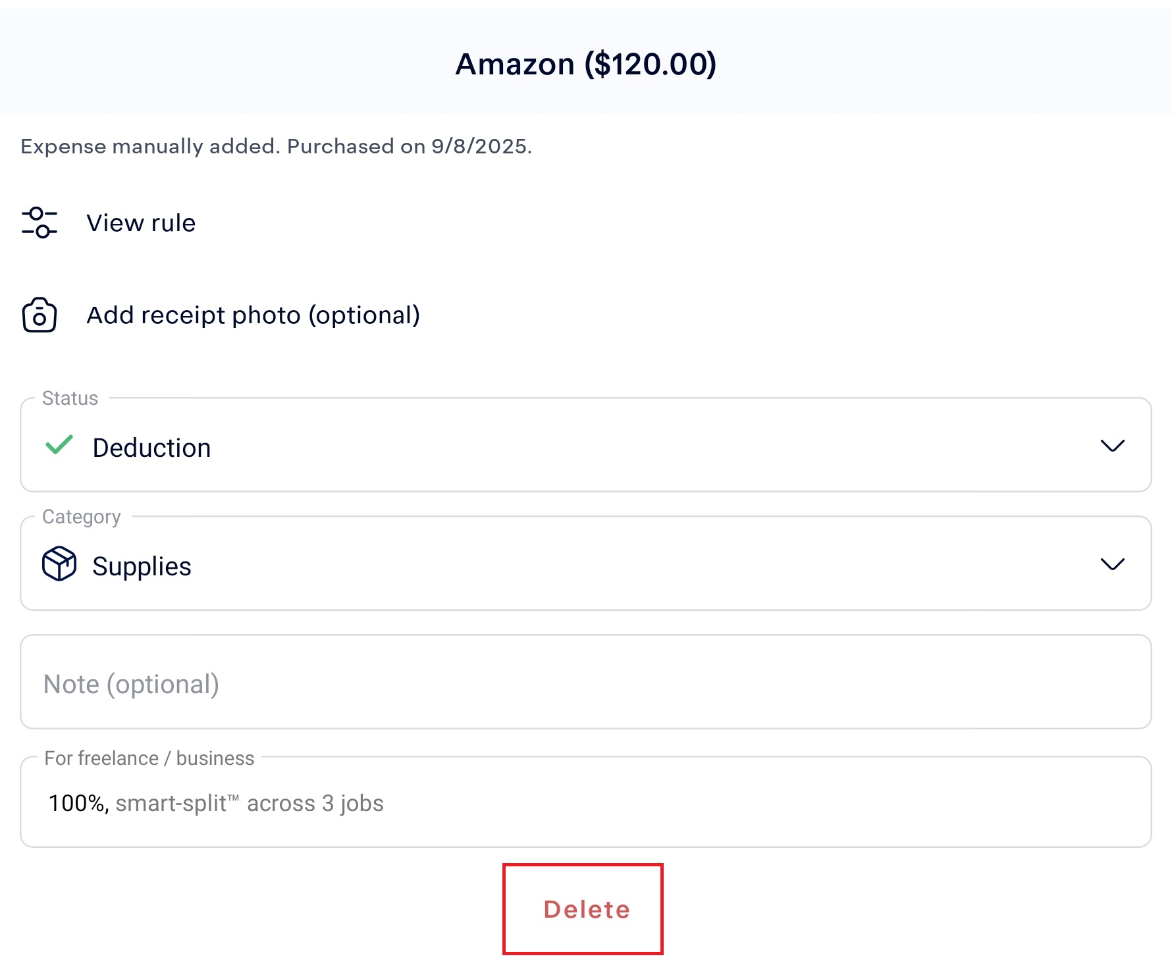This screenshot has width=1172, height=971.
Task: Click into the Note (optional) field
Action: (x=585, y=683)
